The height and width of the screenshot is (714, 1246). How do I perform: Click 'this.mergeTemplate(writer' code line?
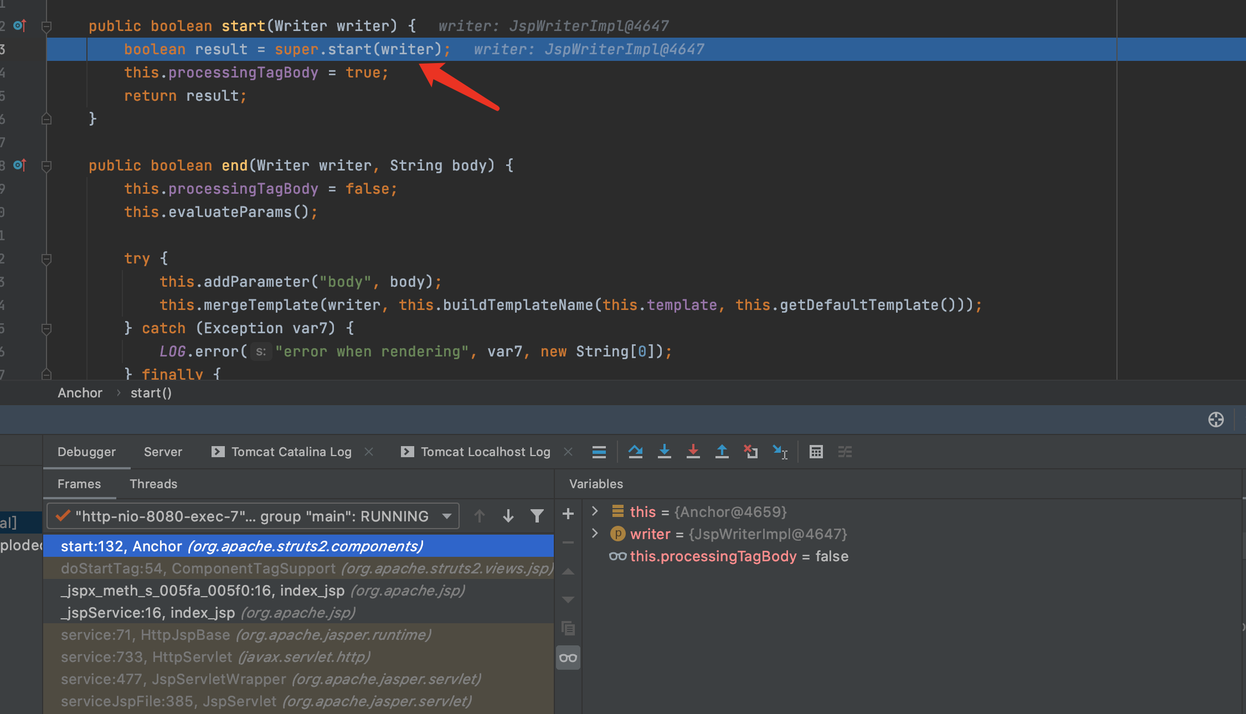pos(571,305)
